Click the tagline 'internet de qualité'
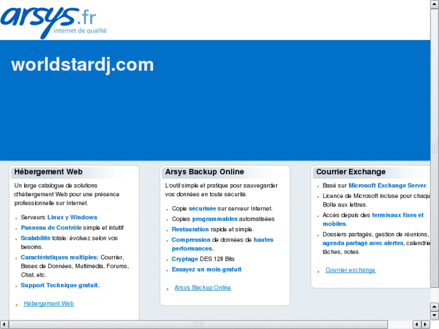The image size is (439, 329). point(80,31)
